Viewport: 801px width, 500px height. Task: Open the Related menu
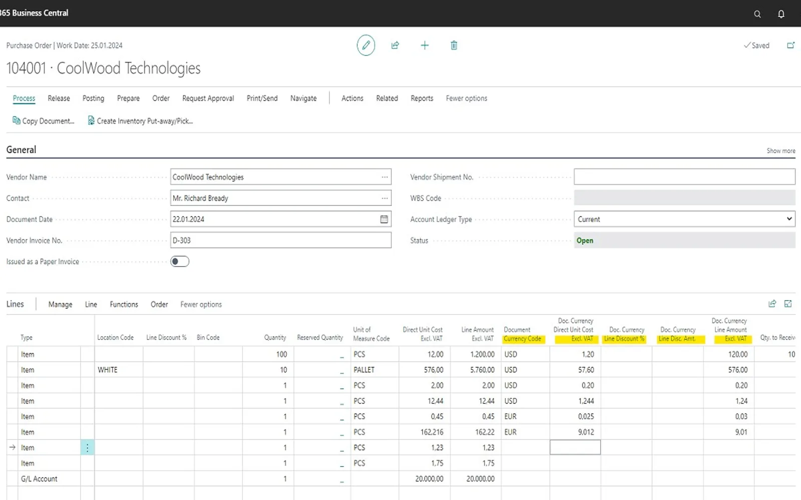tap(387, 98)
